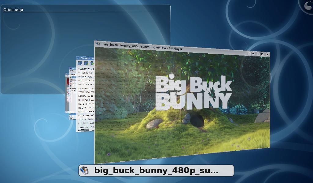
Task: Toggle keep-above arrow button on SMPlayer titlebar
Action: pyautogui.click(x=253, y=54)
